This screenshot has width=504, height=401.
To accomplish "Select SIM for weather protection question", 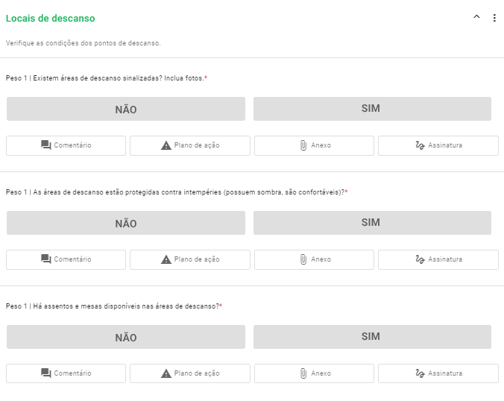I will click(372, 223).
